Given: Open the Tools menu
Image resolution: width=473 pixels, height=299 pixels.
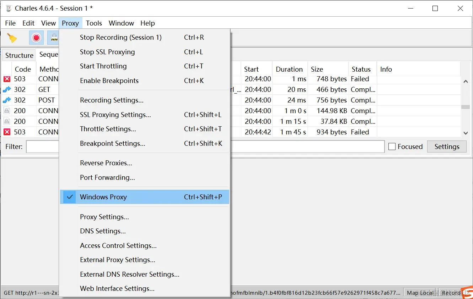Looking at the screenshot, I should click(94, 23).
